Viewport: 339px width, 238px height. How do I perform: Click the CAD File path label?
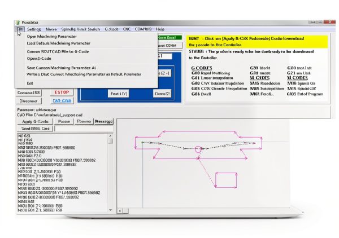(50, 115)
